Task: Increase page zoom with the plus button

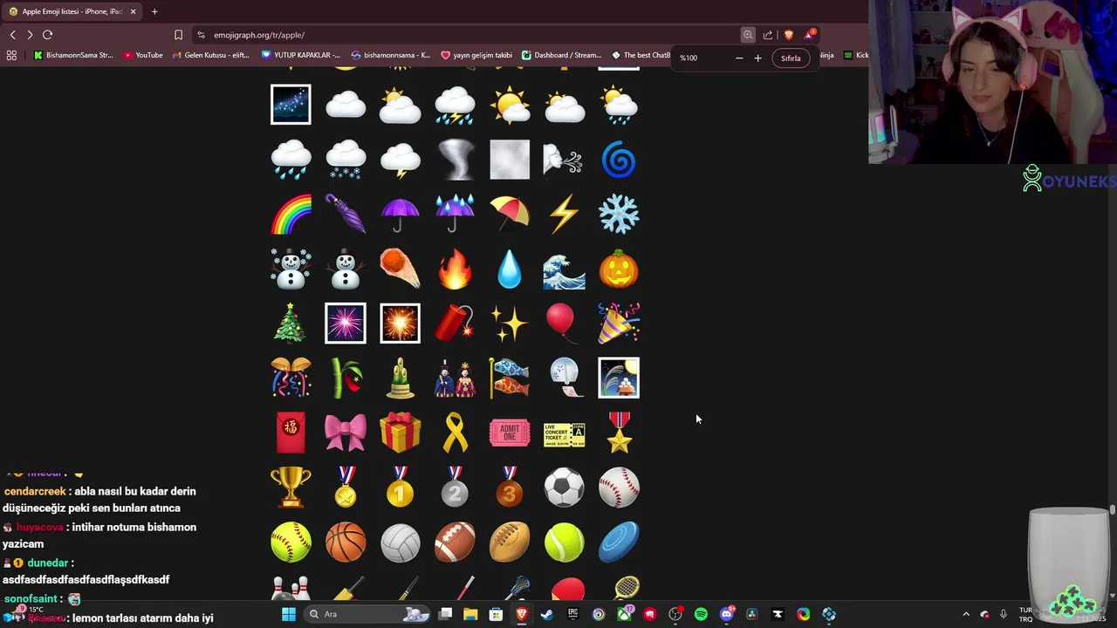Action: pyautogui.click(x=757, y=58)
